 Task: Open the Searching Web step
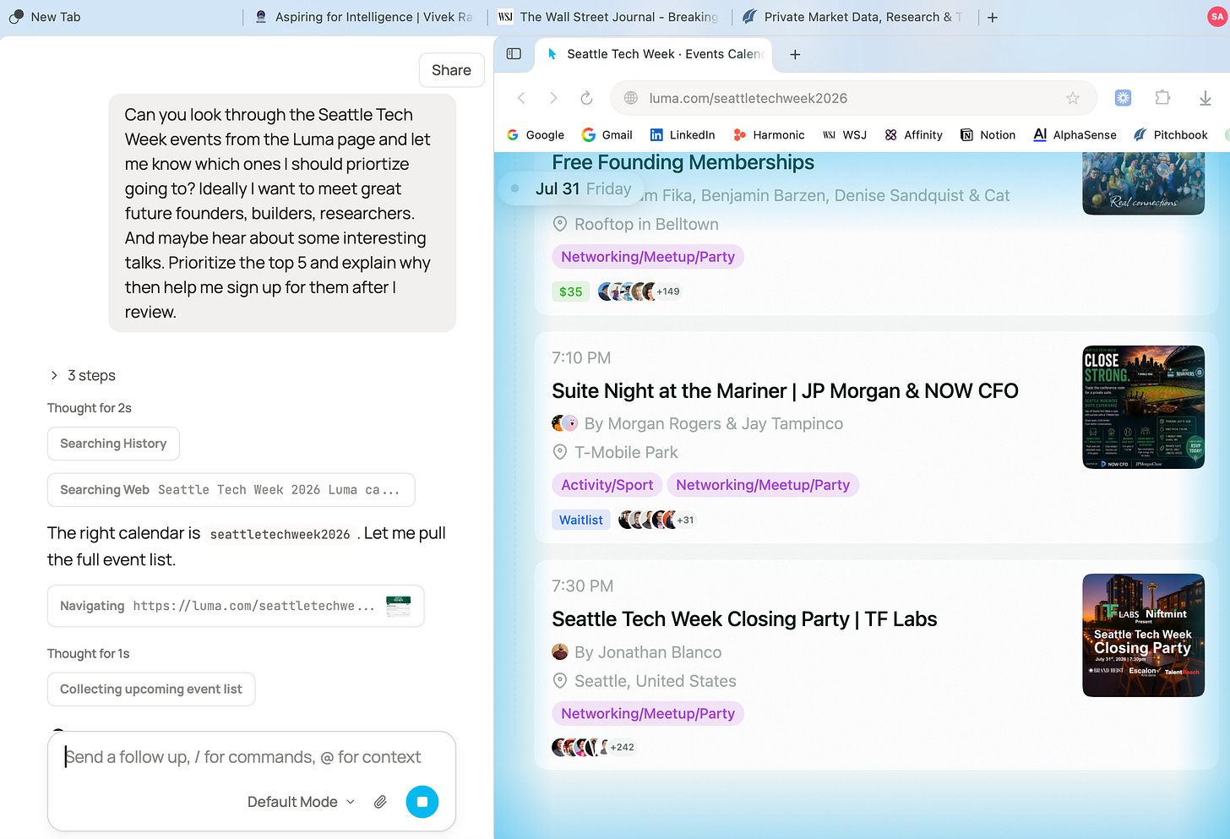[231, 490]
